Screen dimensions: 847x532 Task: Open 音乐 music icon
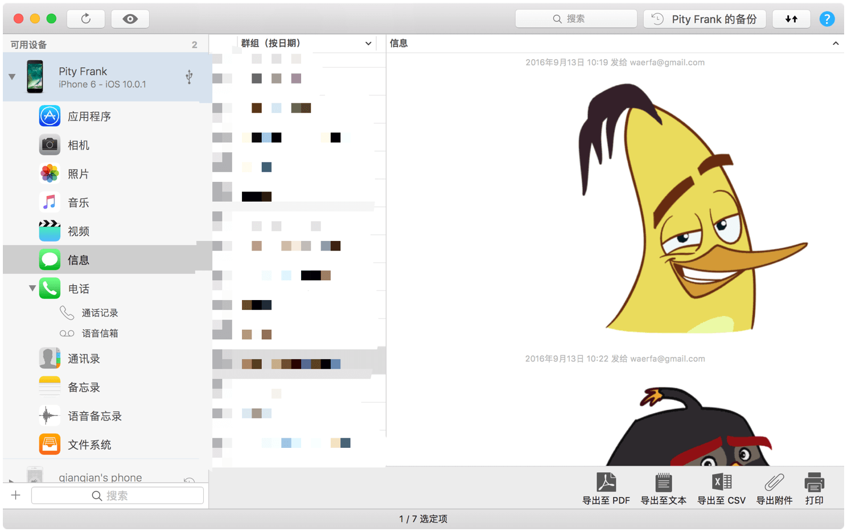coord(50,202)
